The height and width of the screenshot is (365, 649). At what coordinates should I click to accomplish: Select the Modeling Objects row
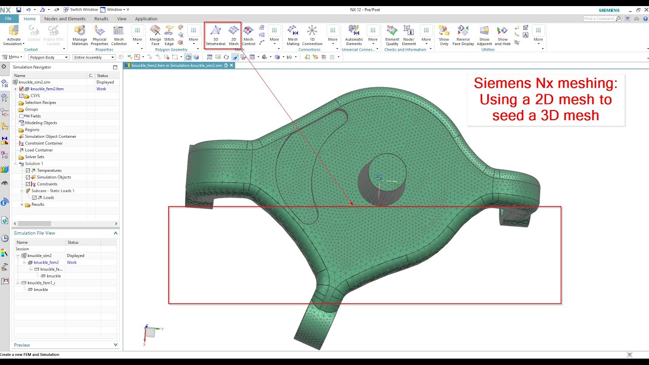pos(41,123)
